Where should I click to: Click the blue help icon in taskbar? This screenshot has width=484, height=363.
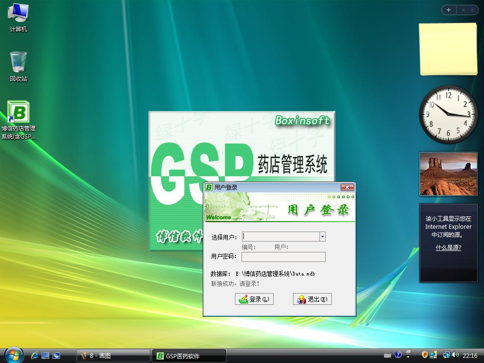point(398,355)
